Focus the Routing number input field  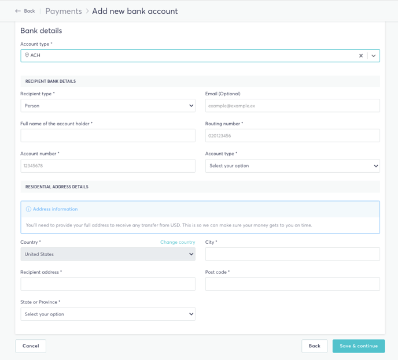[292, 136]
